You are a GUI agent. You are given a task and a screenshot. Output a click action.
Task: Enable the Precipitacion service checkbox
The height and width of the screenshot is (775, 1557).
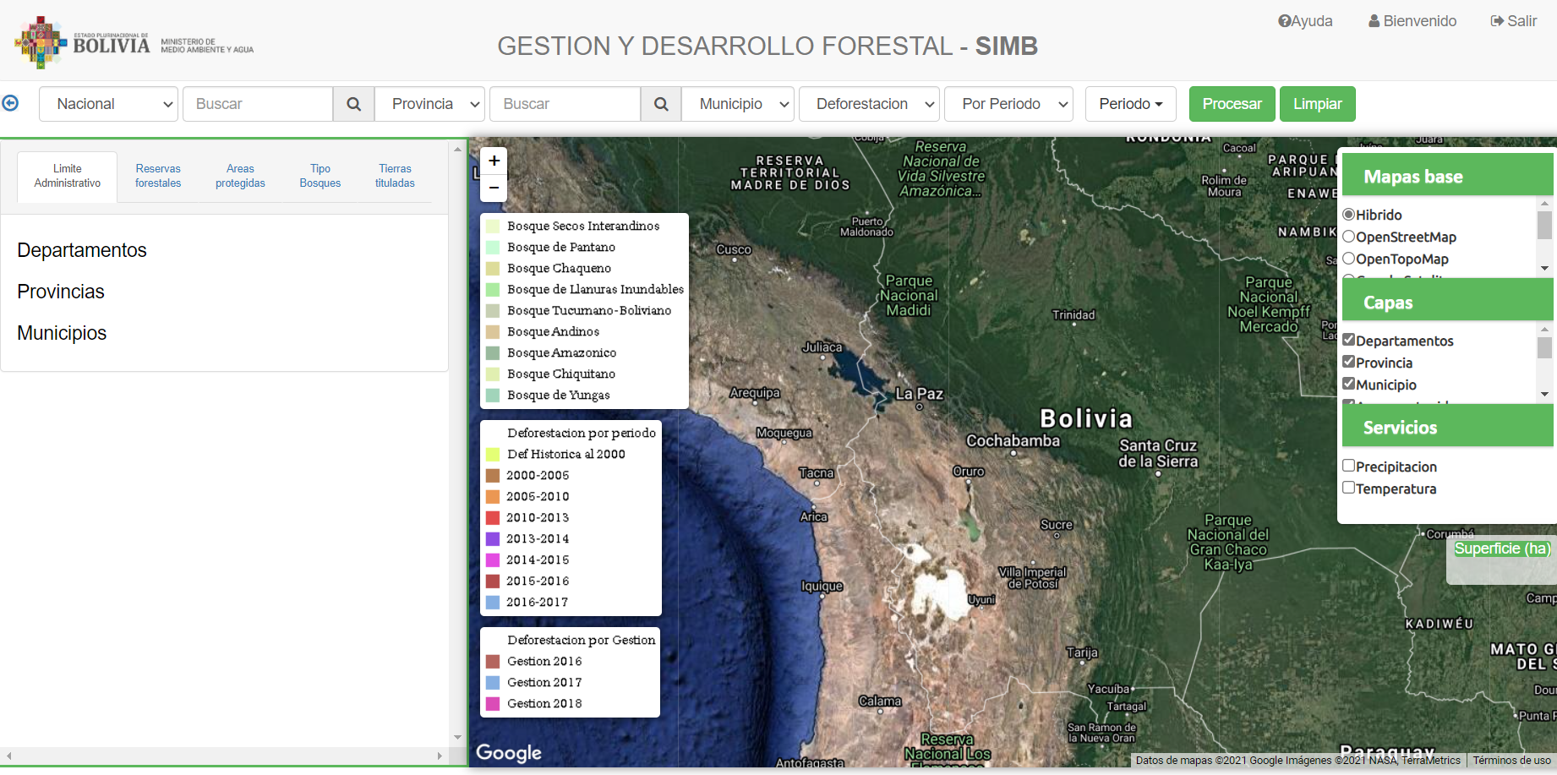1349,466
